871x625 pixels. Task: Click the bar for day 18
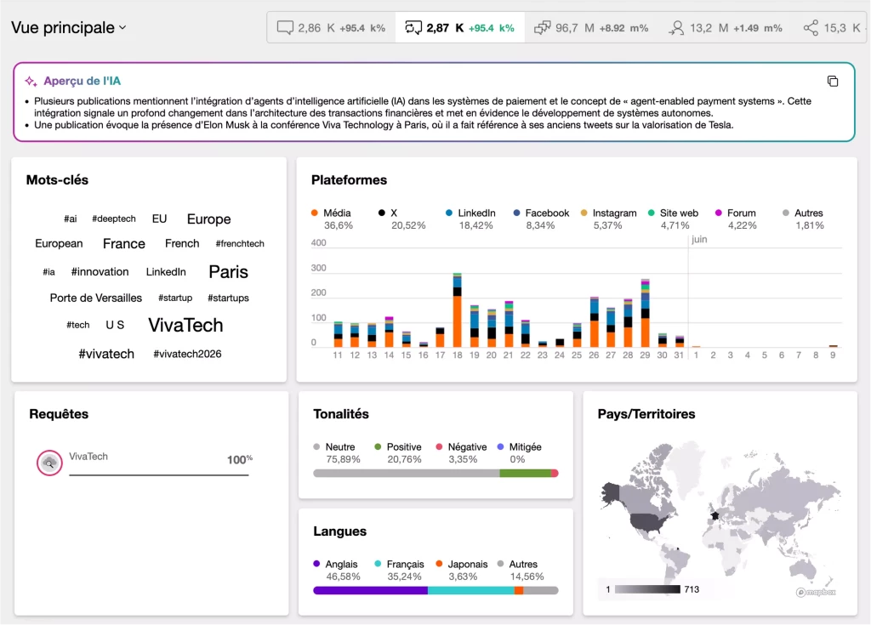[457, 310]
